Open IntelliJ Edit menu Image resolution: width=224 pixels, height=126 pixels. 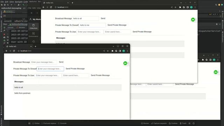[7, 2]
